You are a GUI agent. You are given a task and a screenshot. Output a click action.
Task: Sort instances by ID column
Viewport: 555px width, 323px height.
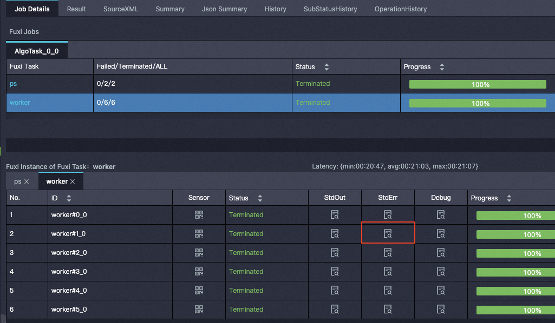69,198
